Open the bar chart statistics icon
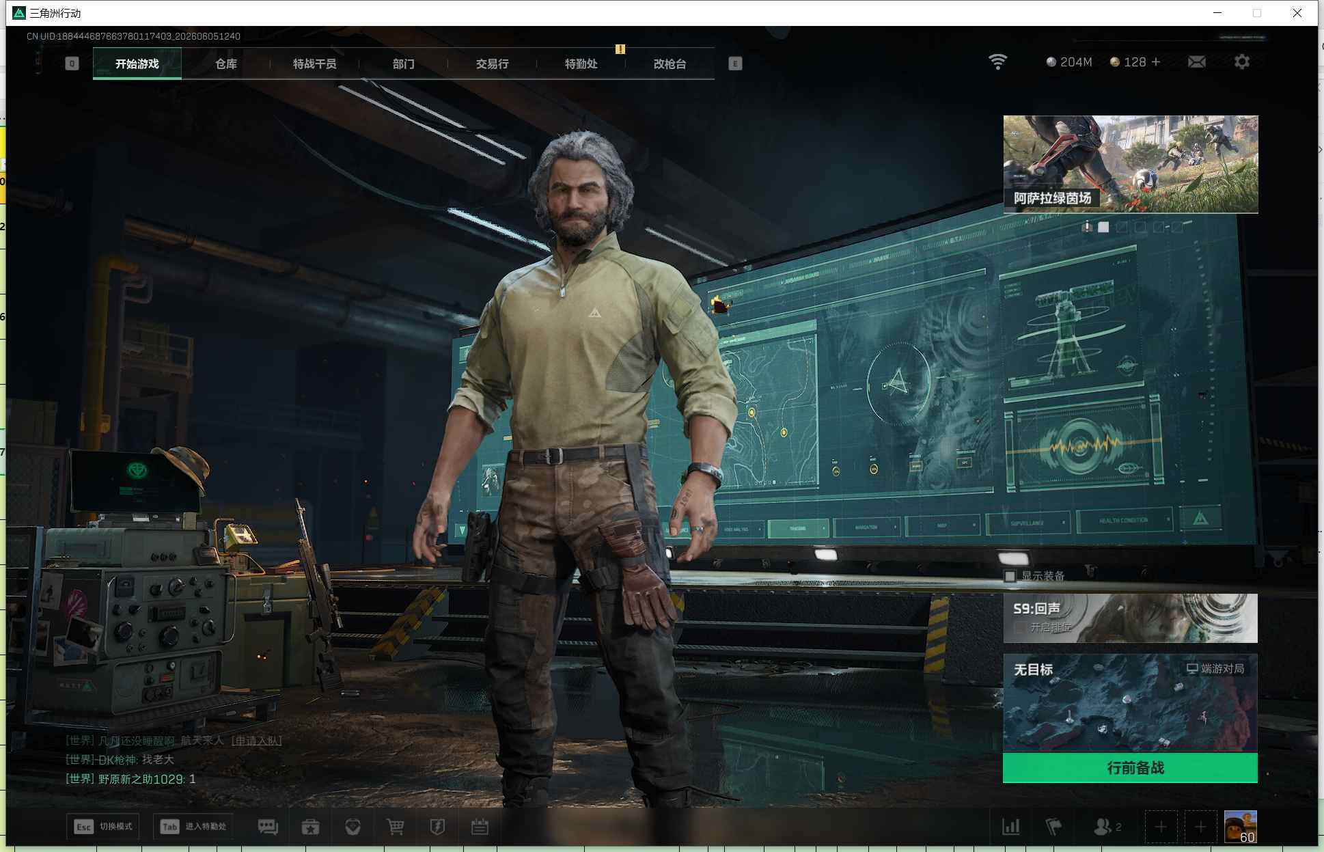Screen dimensions: 1324x852 coord(1011,827)
